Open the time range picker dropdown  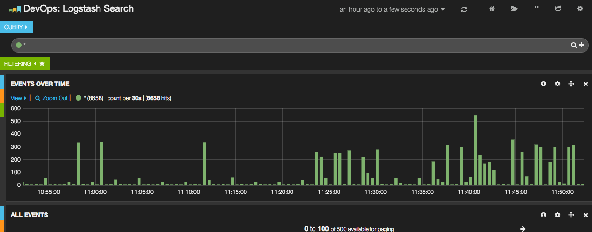(x=392, y=9)
